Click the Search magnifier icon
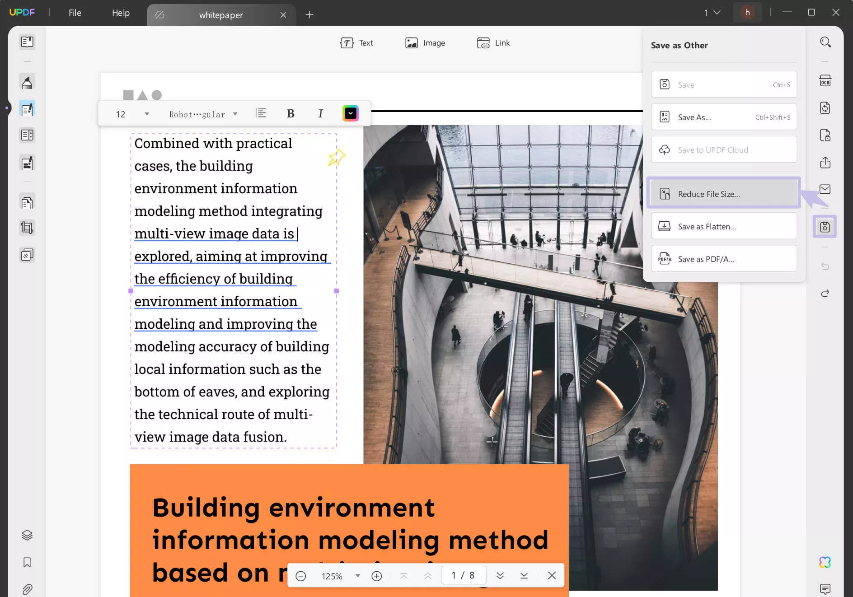 pyautogui.click(x=825, y=42)
